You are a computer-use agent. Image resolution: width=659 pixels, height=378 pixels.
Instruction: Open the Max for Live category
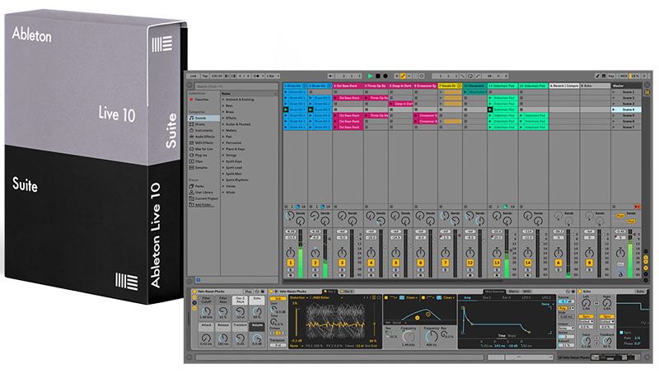click(201, 149)
